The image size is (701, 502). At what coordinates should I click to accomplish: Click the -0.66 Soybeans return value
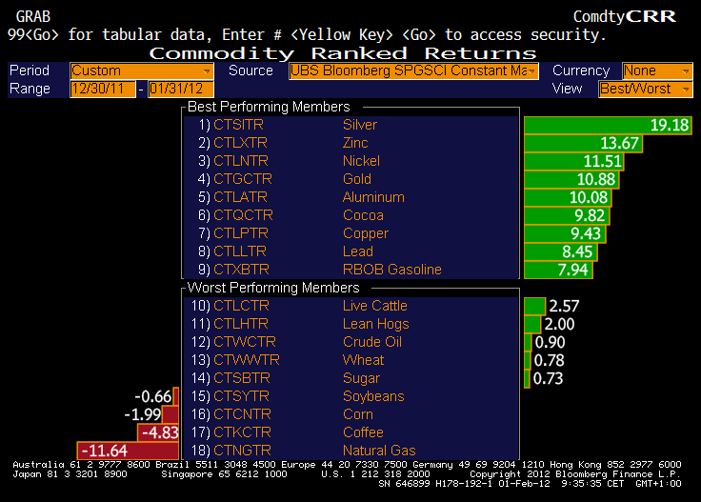click(x=153, y=397)
